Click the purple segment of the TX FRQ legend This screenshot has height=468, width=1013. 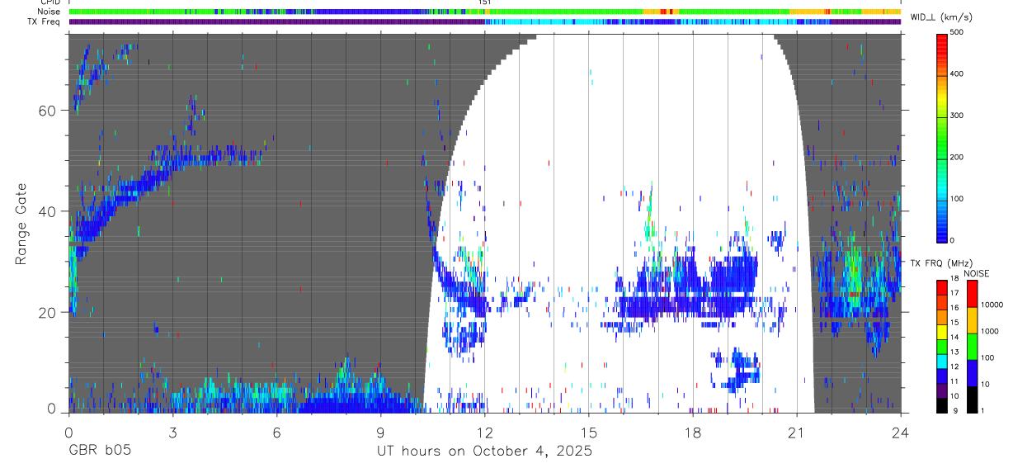tap(941, 390)
